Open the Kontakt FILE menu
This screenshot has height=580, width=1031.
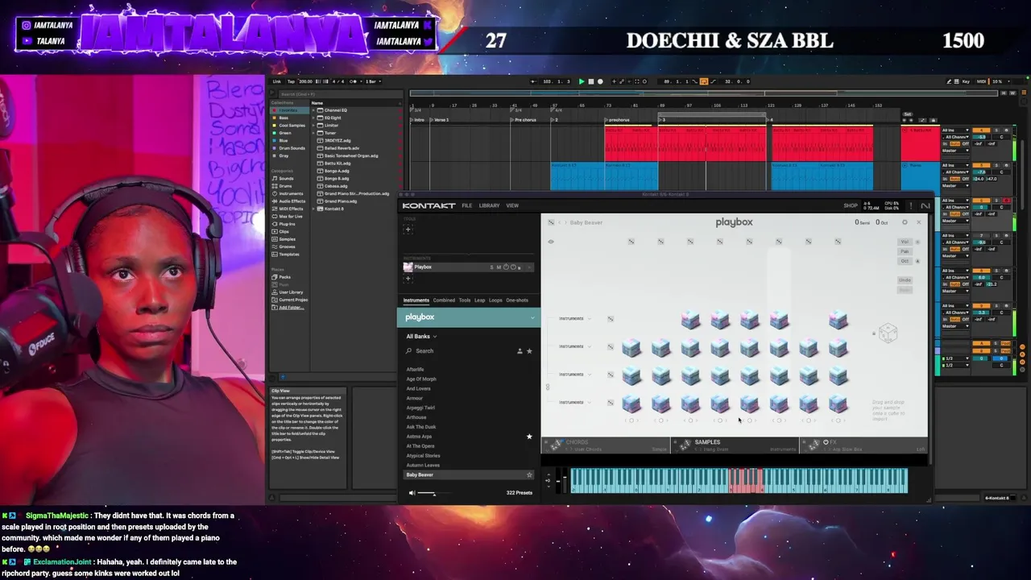466,205
